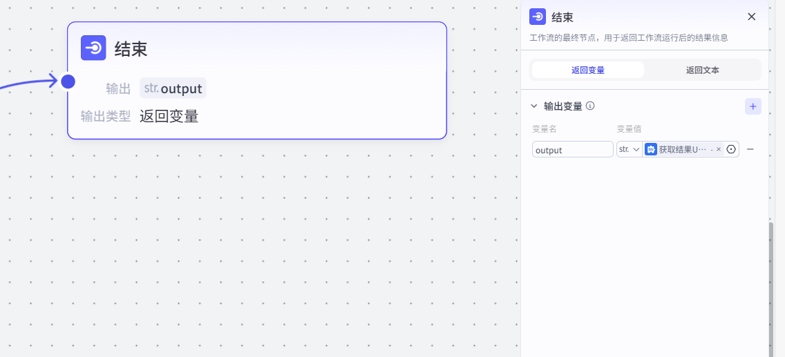Click the 结束 icon in panel header
The width and height of the screenshot is (785, 357).
(538, 17)
